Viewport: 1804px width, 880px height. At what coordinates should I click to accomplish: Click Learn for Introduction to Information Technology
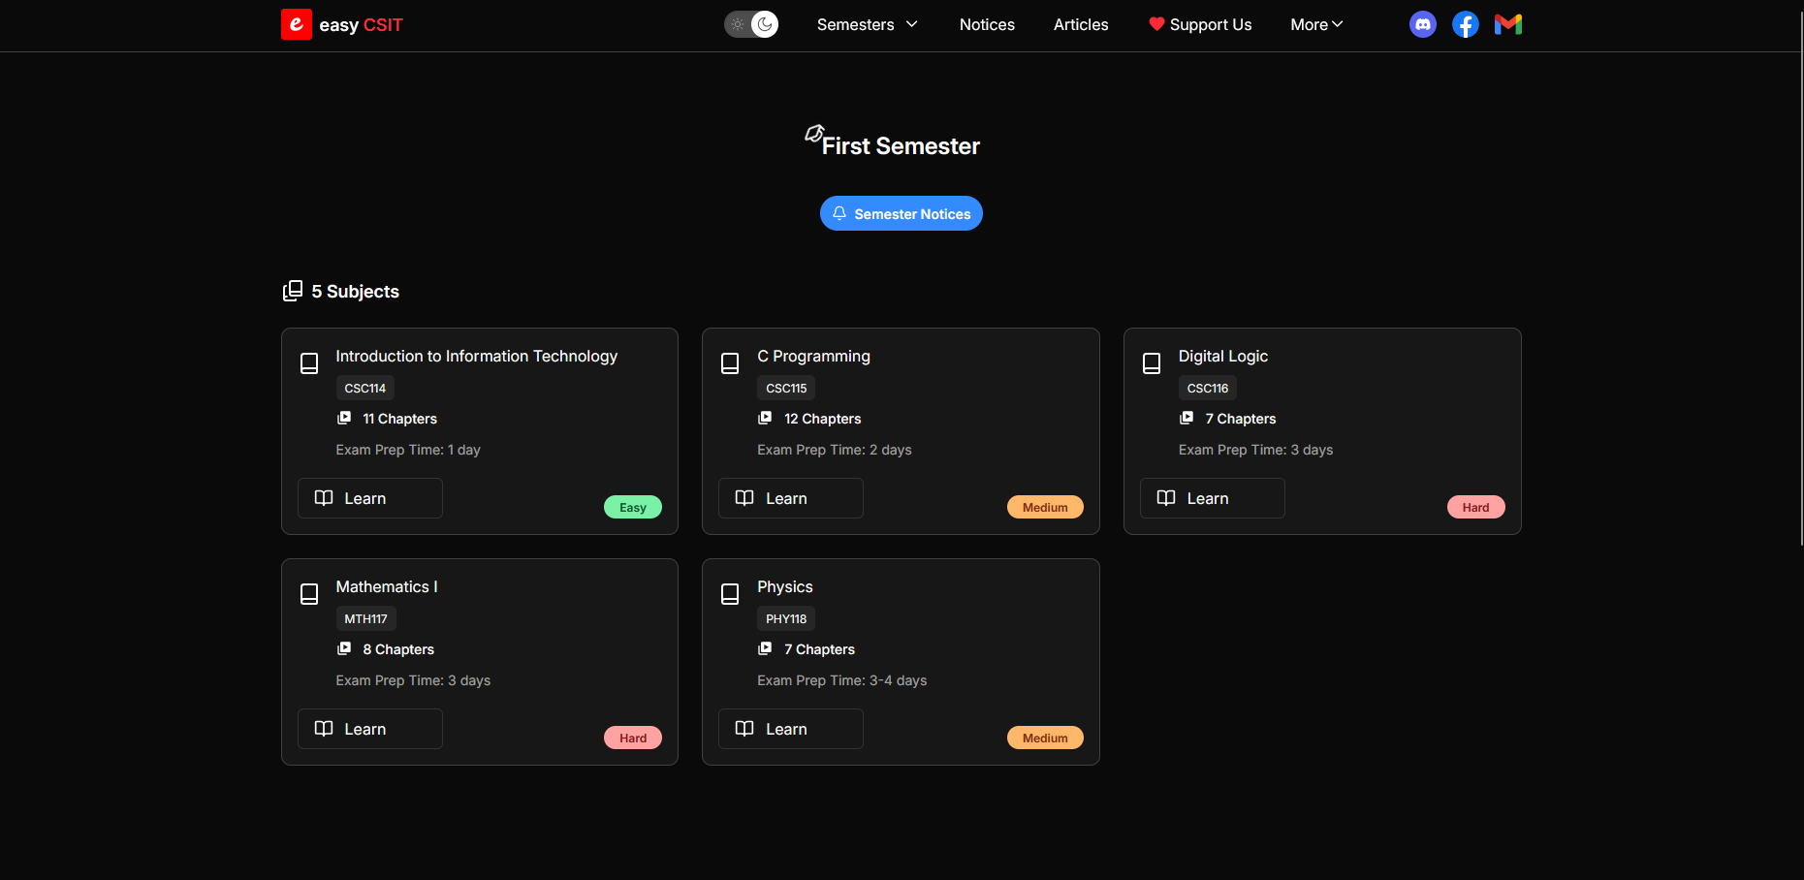369,498
